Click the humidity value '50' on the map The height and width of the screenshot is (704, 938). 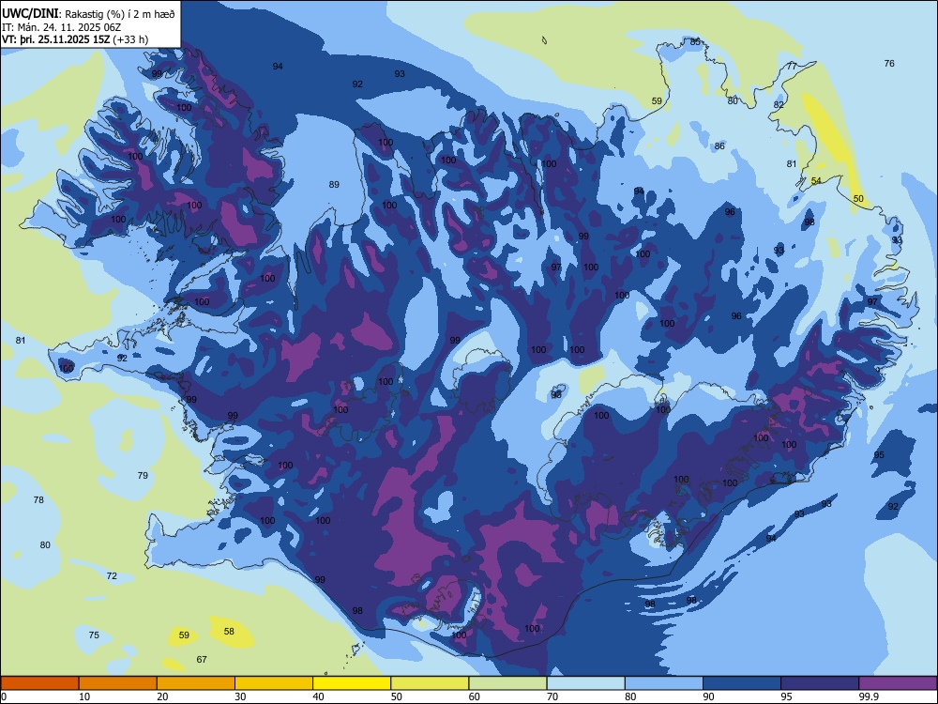(x=858, y=199)
